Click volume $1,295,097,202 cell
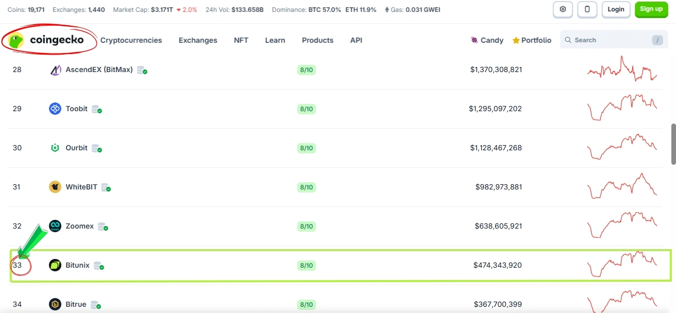Viewport: 676px width, 313px height. (495, 109)
